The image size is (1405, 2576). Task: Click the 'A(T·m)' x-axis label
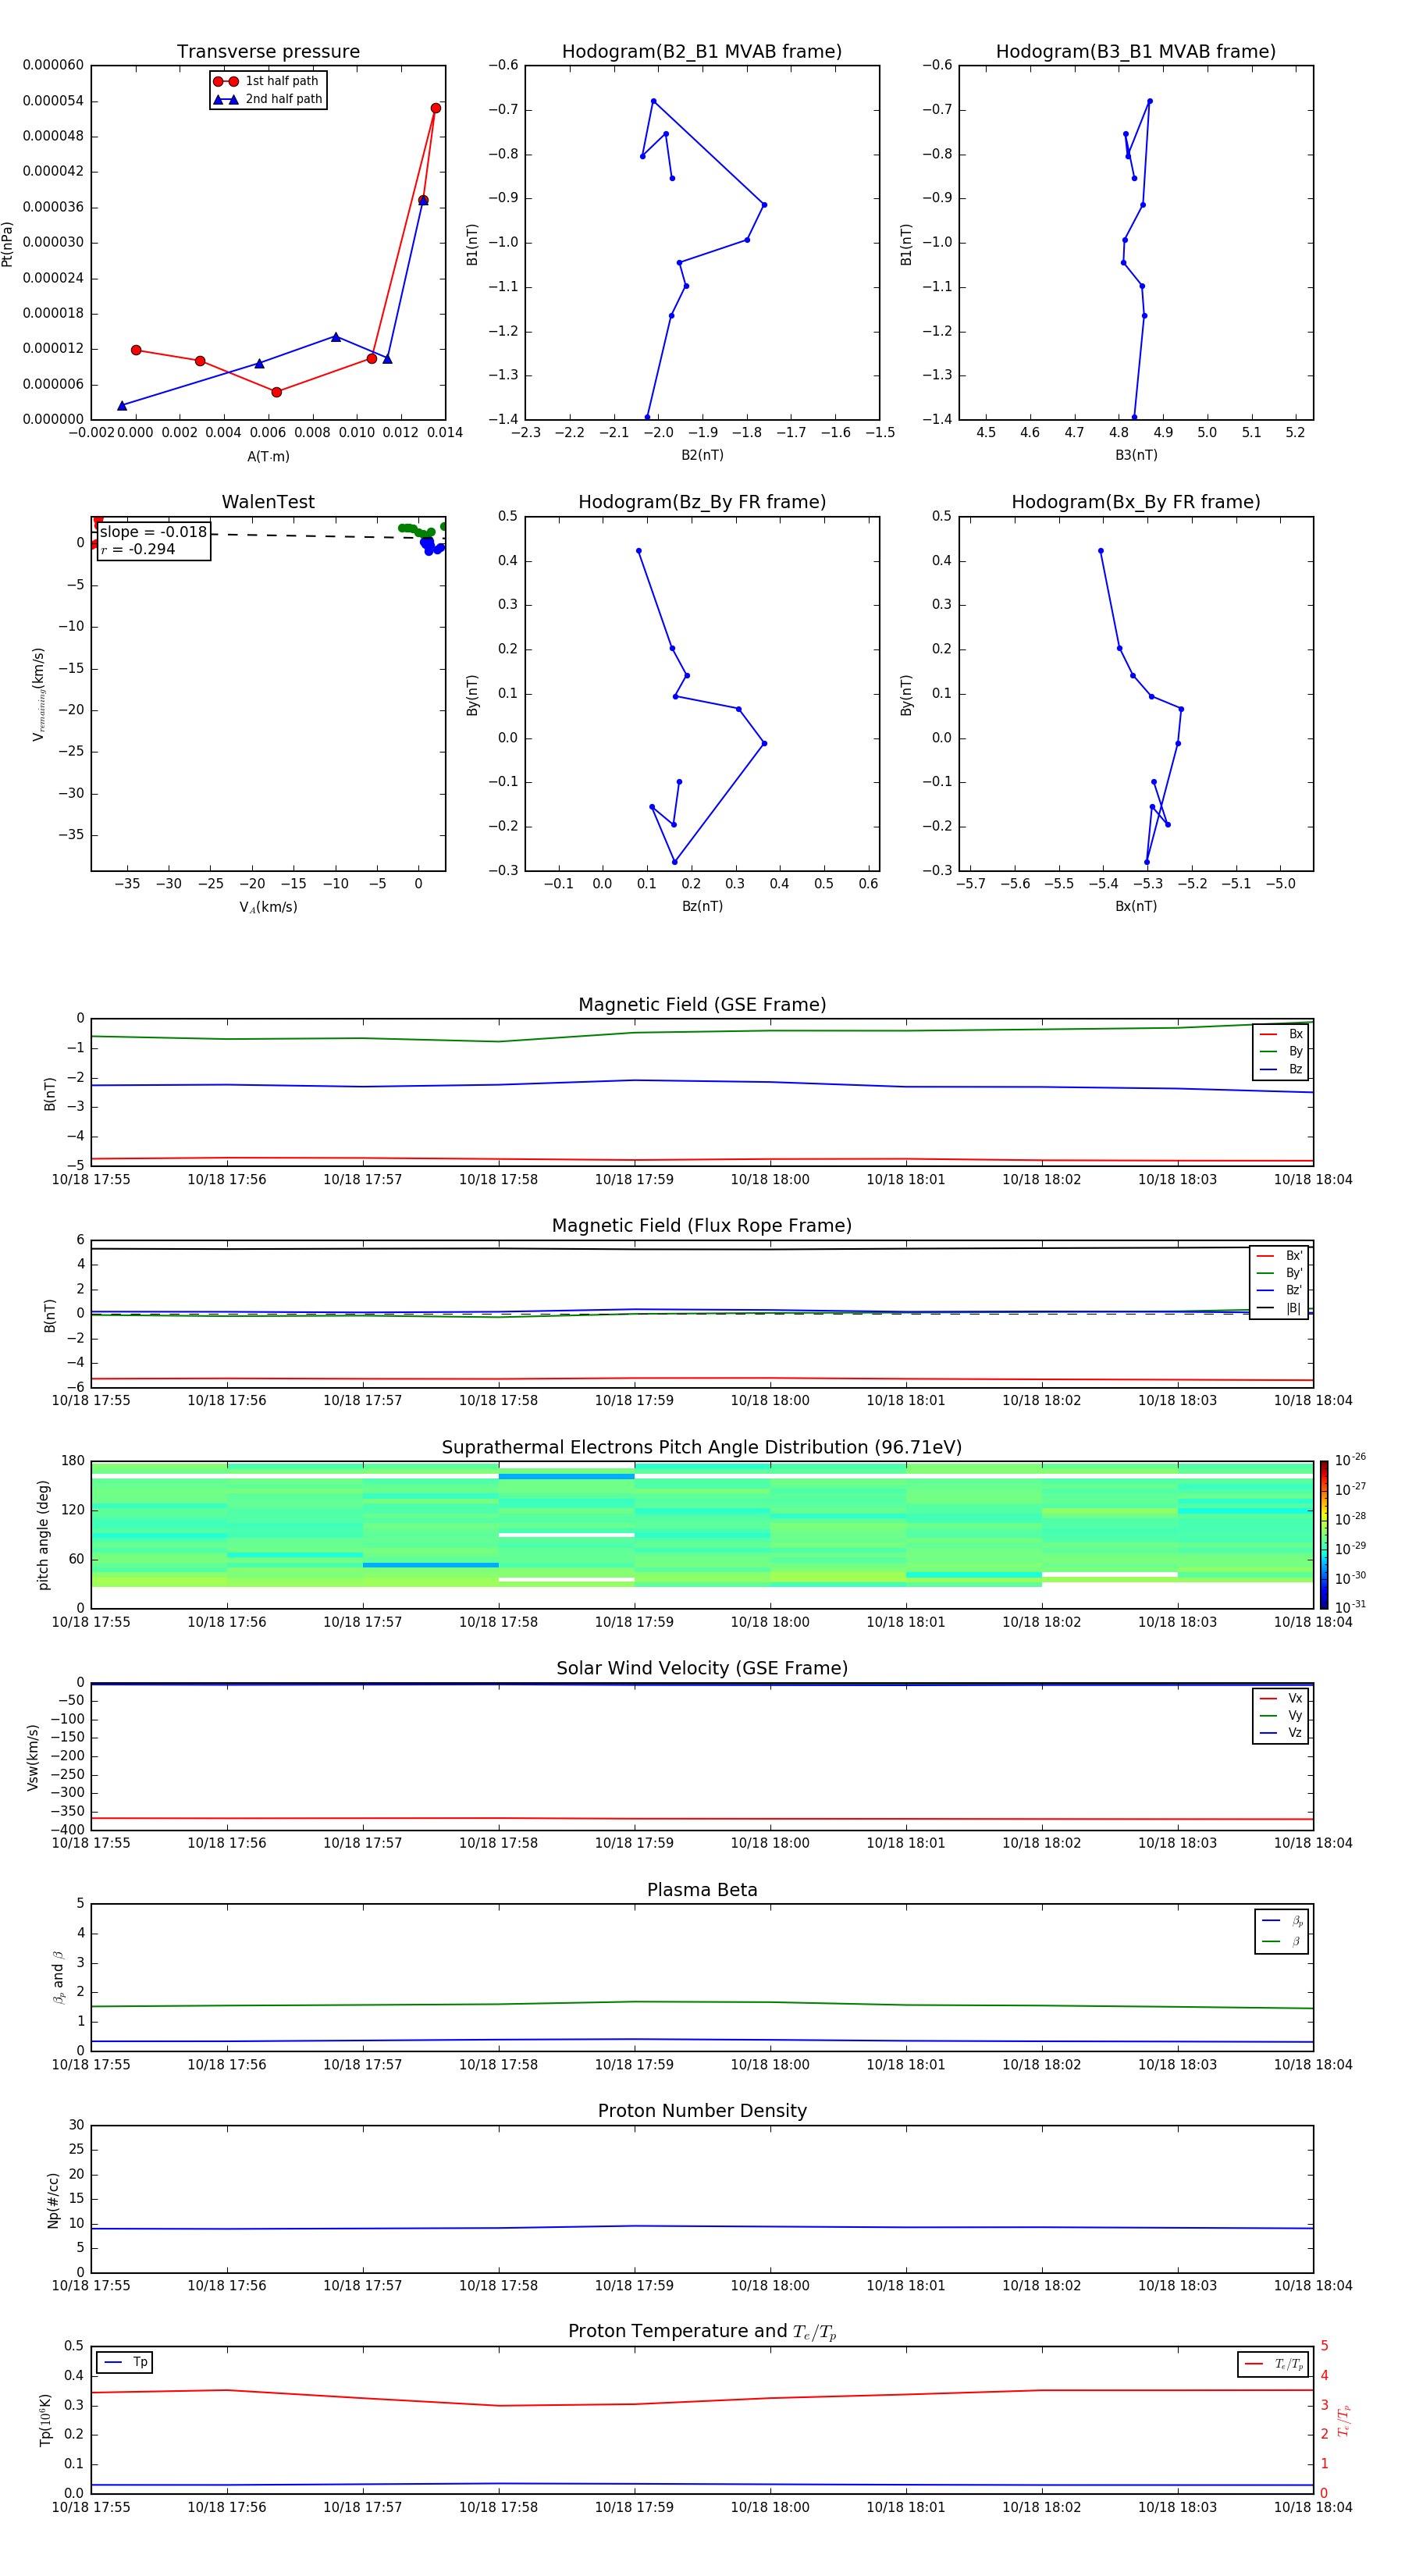pyautogui.click(x=268, y=456)
